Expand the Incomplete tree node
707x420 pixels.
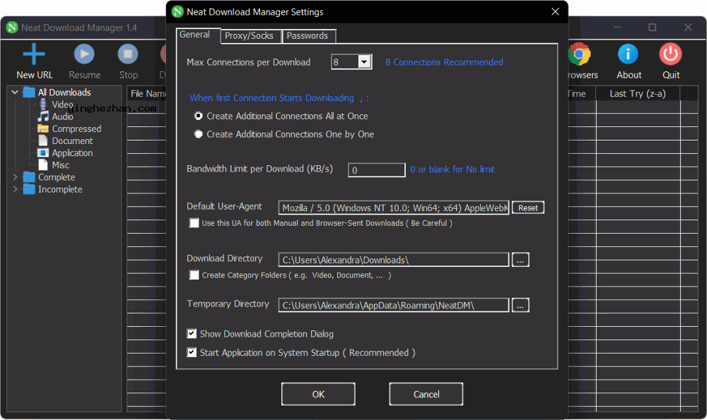(15, 189)
